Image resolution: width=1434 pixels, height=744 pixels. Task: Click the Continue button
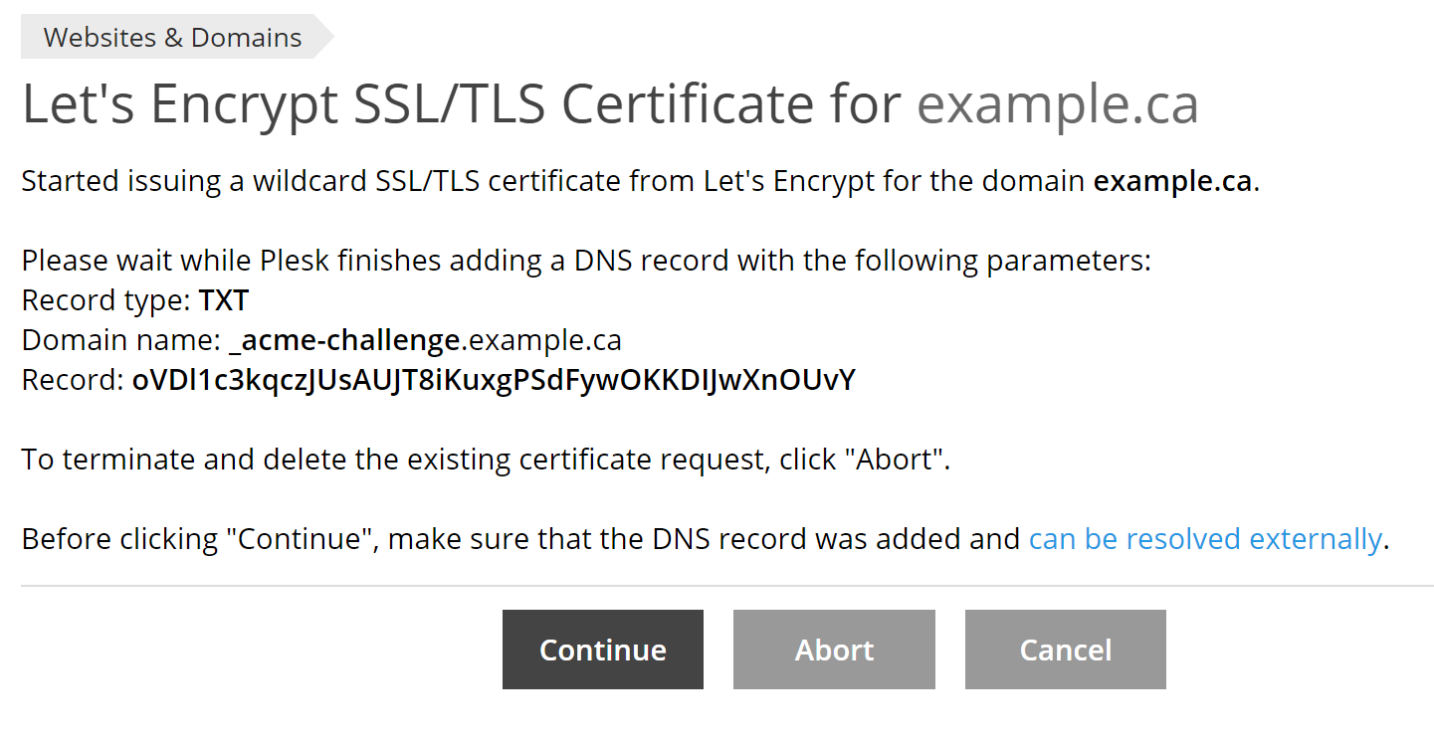click(x=602, y=650)
